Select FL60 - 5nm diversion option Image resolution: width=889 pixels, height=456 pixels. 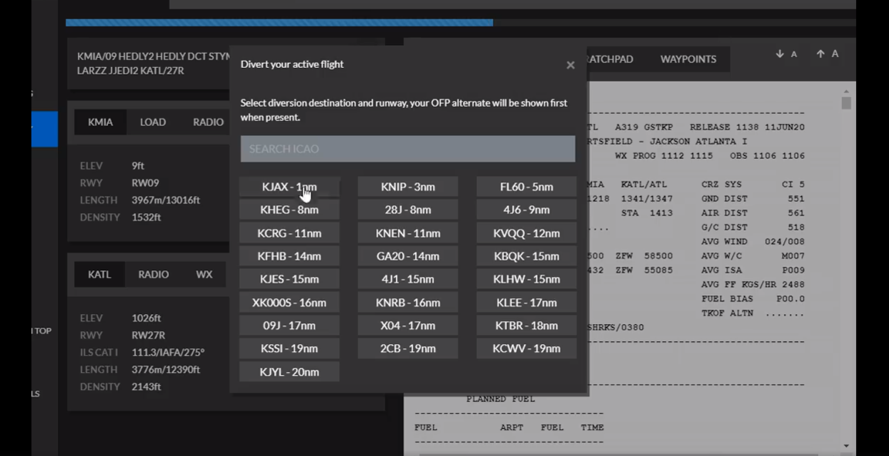coord(526,187)
